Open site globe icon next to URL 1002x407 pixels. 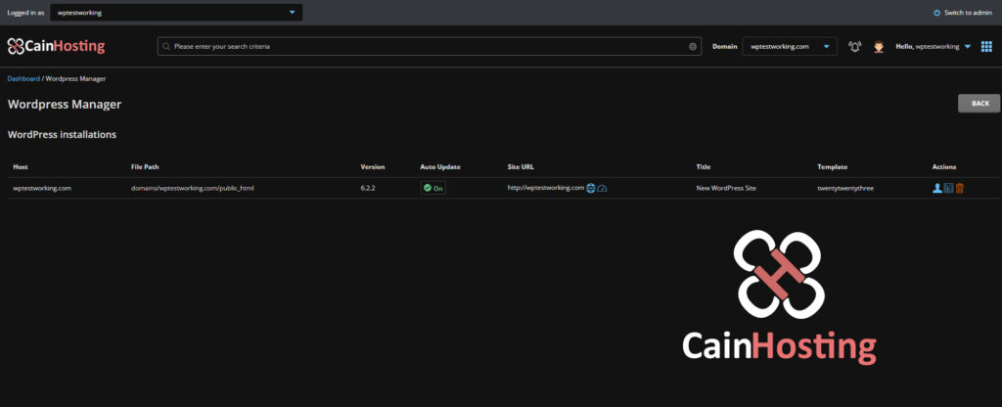[590, 188]
